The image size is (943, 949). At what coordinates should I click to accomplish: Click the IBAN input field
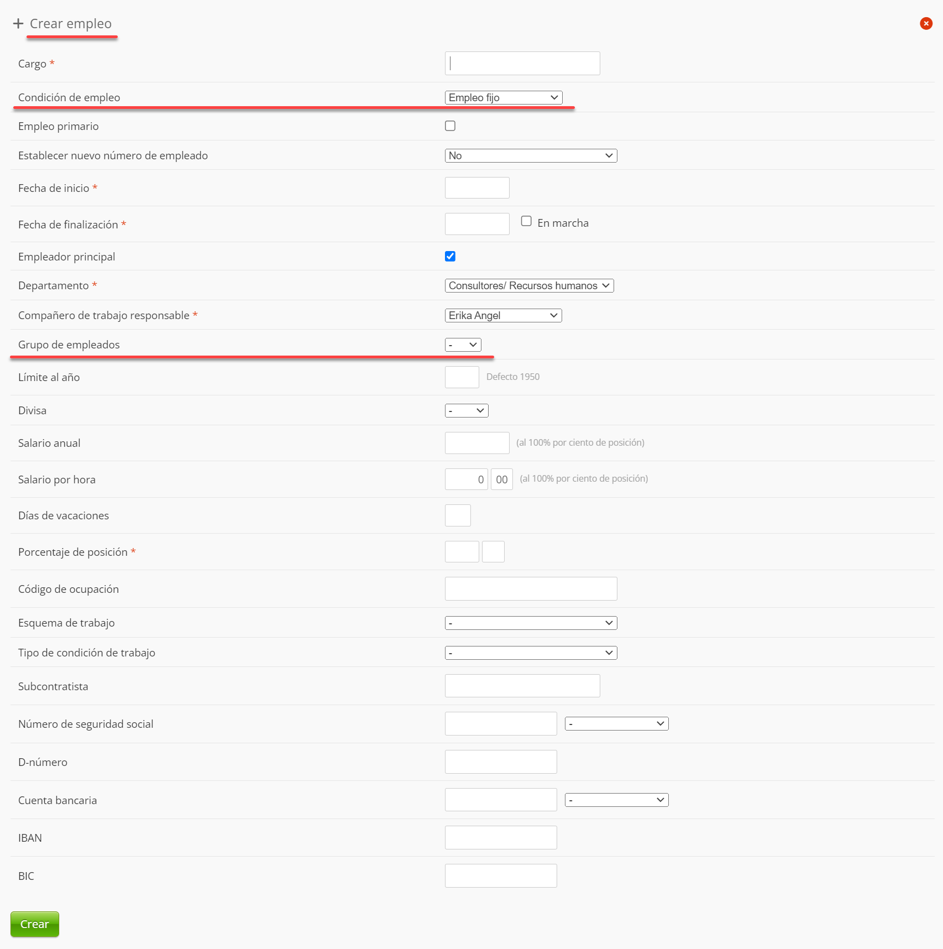500,837
